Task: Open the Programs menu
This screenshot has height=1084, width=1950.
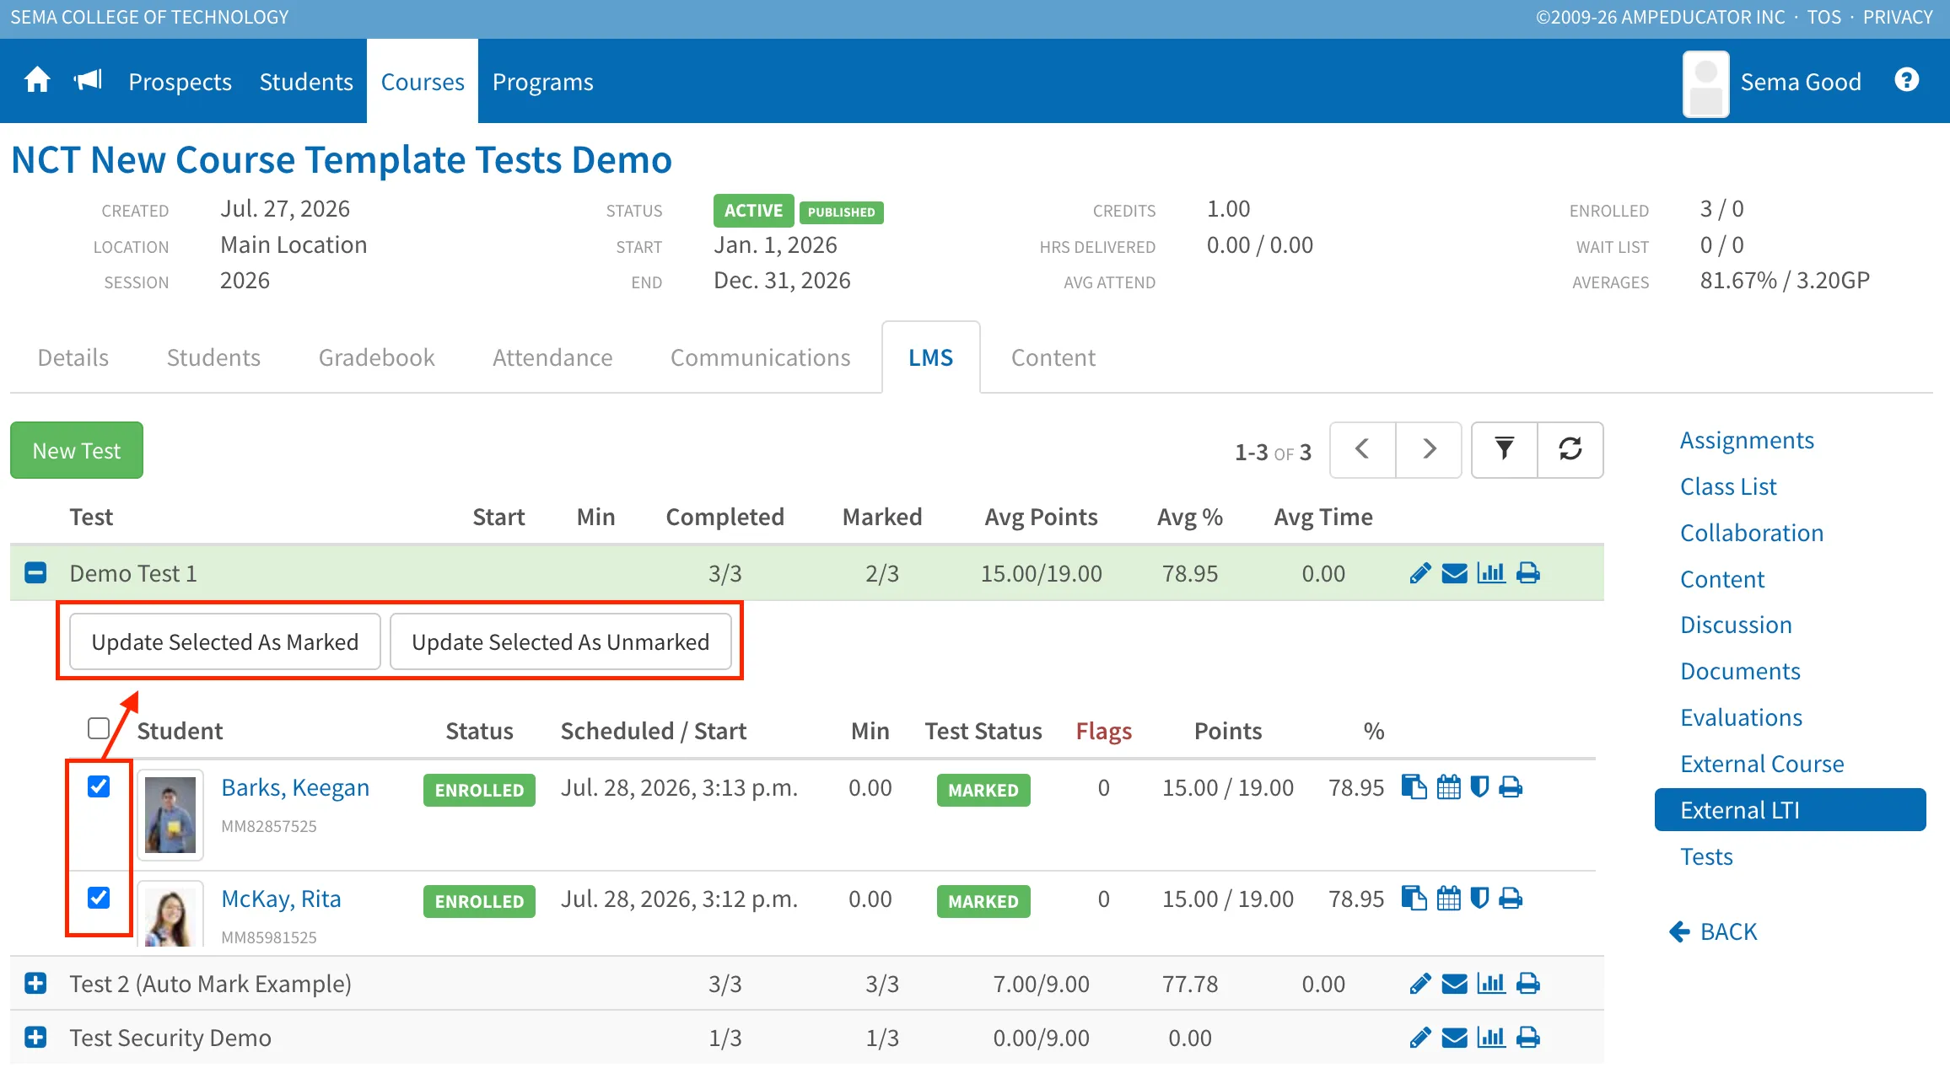Action: pyautogui.click(x=543, y=82)
